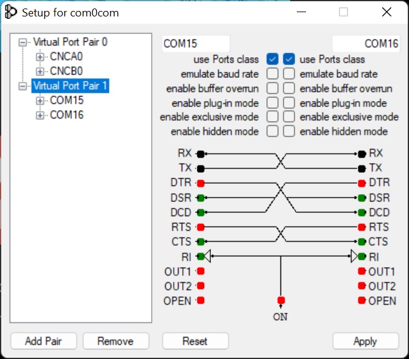Enable buffer overrun for COM16
This screenshot has height=359, width=409.
point(289,88)
